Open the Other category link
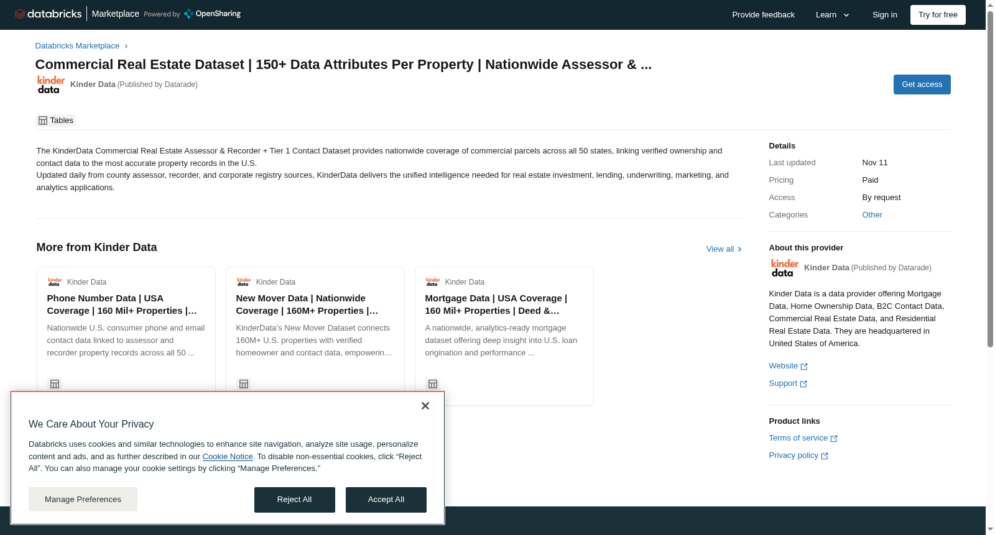 872,215
